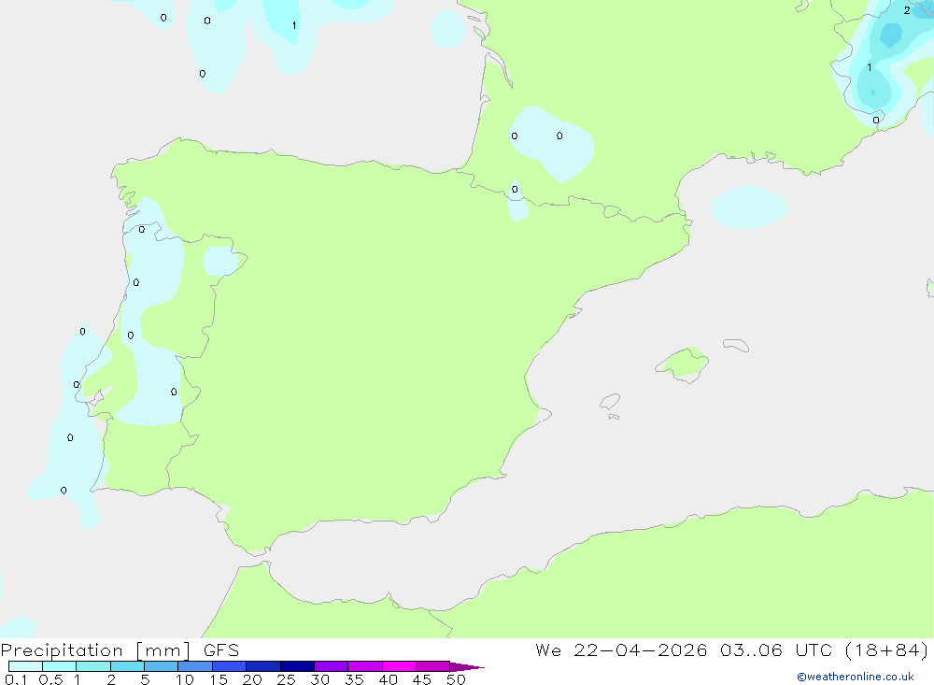
Task: Pick the 1–2 mm legend color swatch
Action: (93, 666)
